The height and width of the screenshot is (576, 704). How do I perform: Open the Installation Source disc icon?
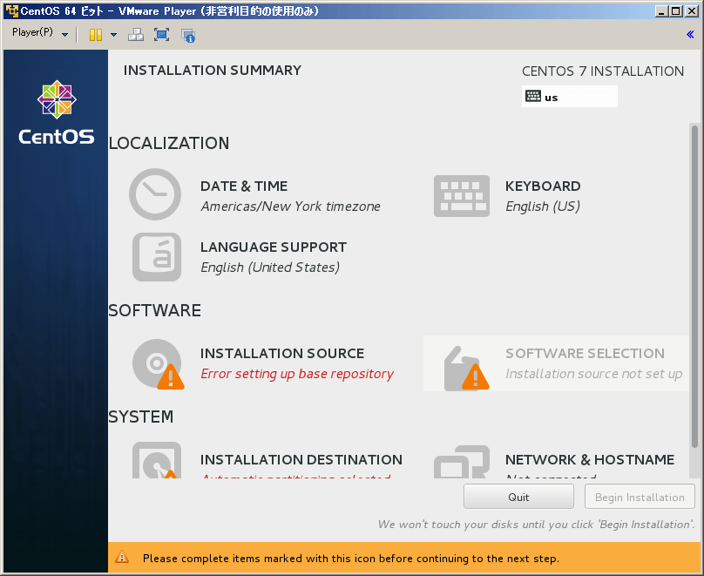coord(158,364)
